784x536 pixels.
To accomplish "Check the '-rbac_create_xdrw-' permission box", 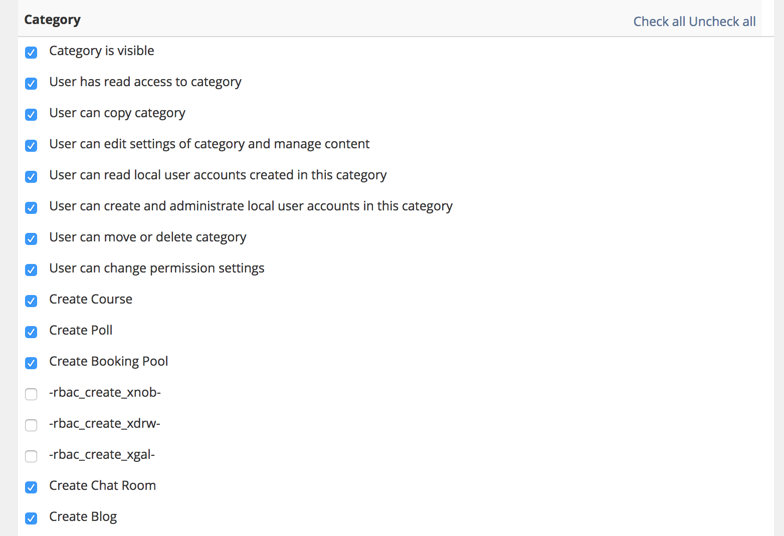I will click(x=31, y=425).
